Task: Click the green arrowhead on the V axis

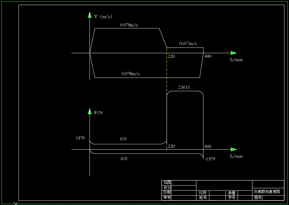Action: pos(90,15)
